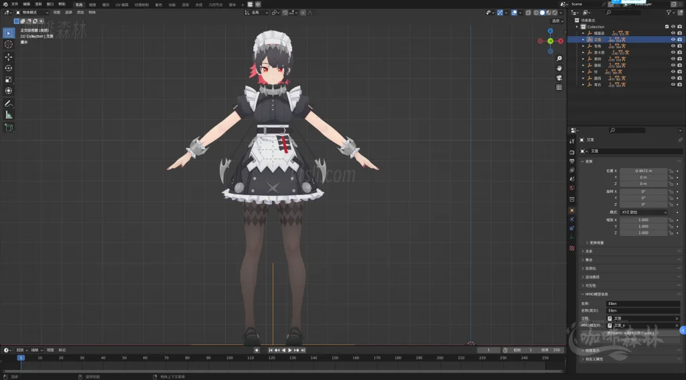Switch perspective/orthographic with the grid icon
Screen dimensions: 686x380
coord(559,87)
